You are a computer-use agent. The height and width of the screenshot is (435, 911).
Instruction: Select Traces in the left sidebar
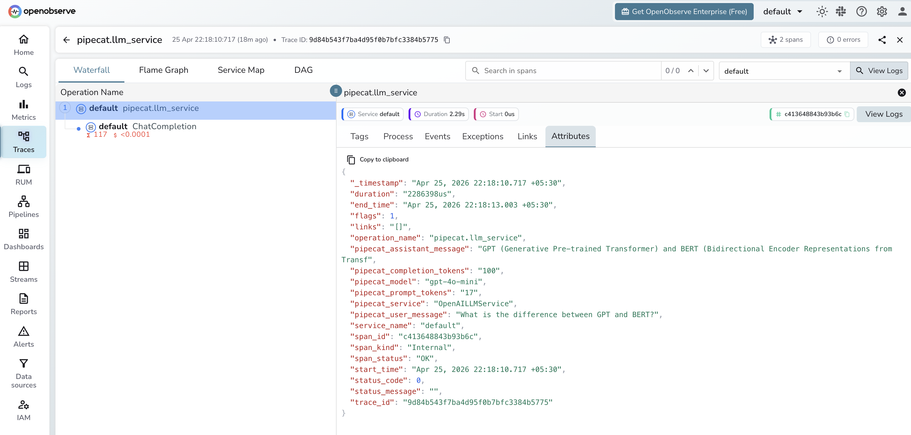click(23, 141)
